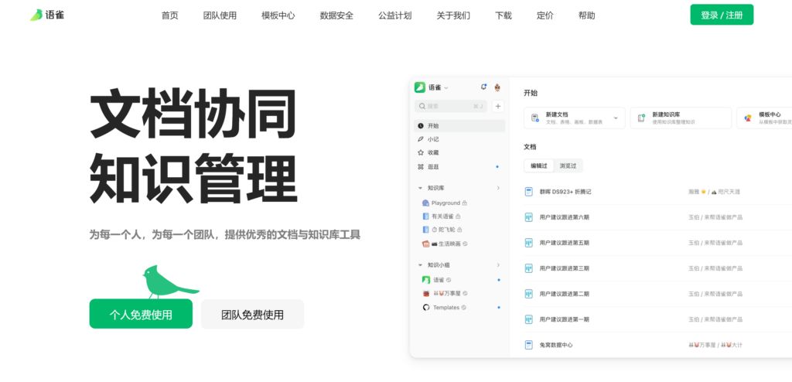This screenshot has height=382, width=792.
Task: Click the 定价 nav link
Action: click(545, 15)
